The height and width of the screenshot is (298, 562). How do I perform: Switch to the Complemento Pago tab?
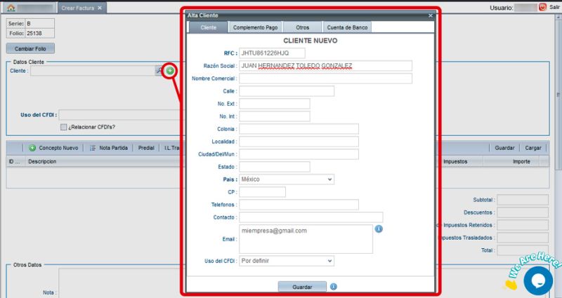(254, 27)
